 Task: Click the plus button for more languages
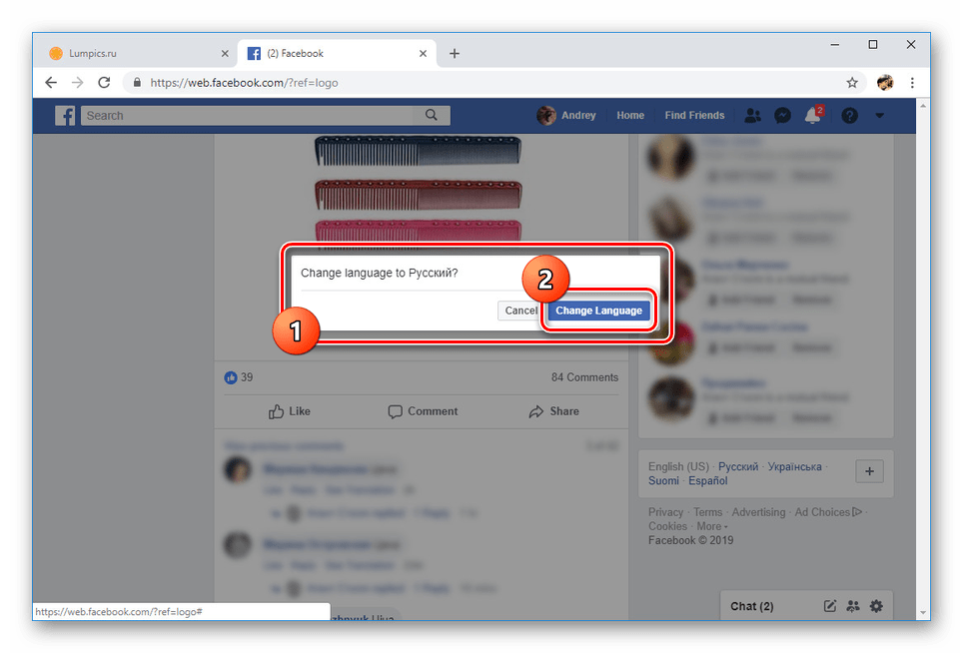pos(870,471)
